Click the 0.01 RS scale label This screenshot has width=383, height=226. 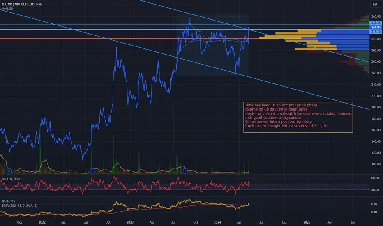coord(374,212)
